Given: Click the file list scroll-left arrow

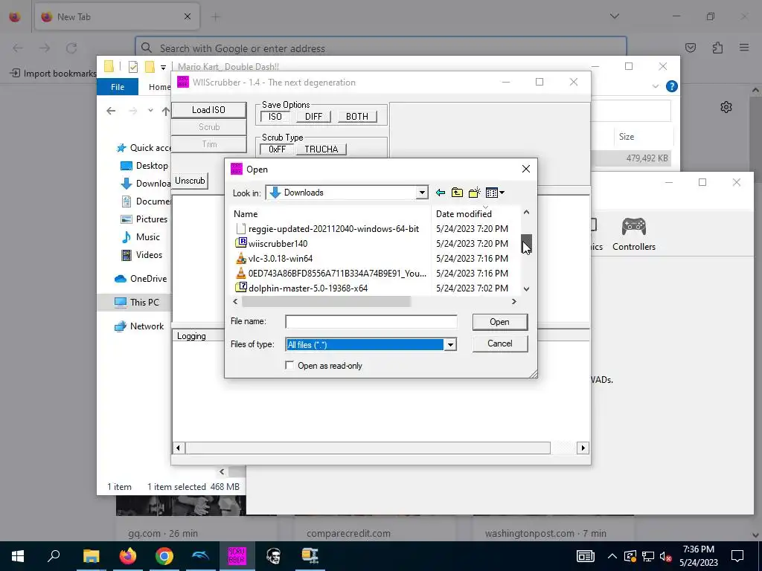Looking at the screenshot, I should pyautogui.click(x=236, y=302).
